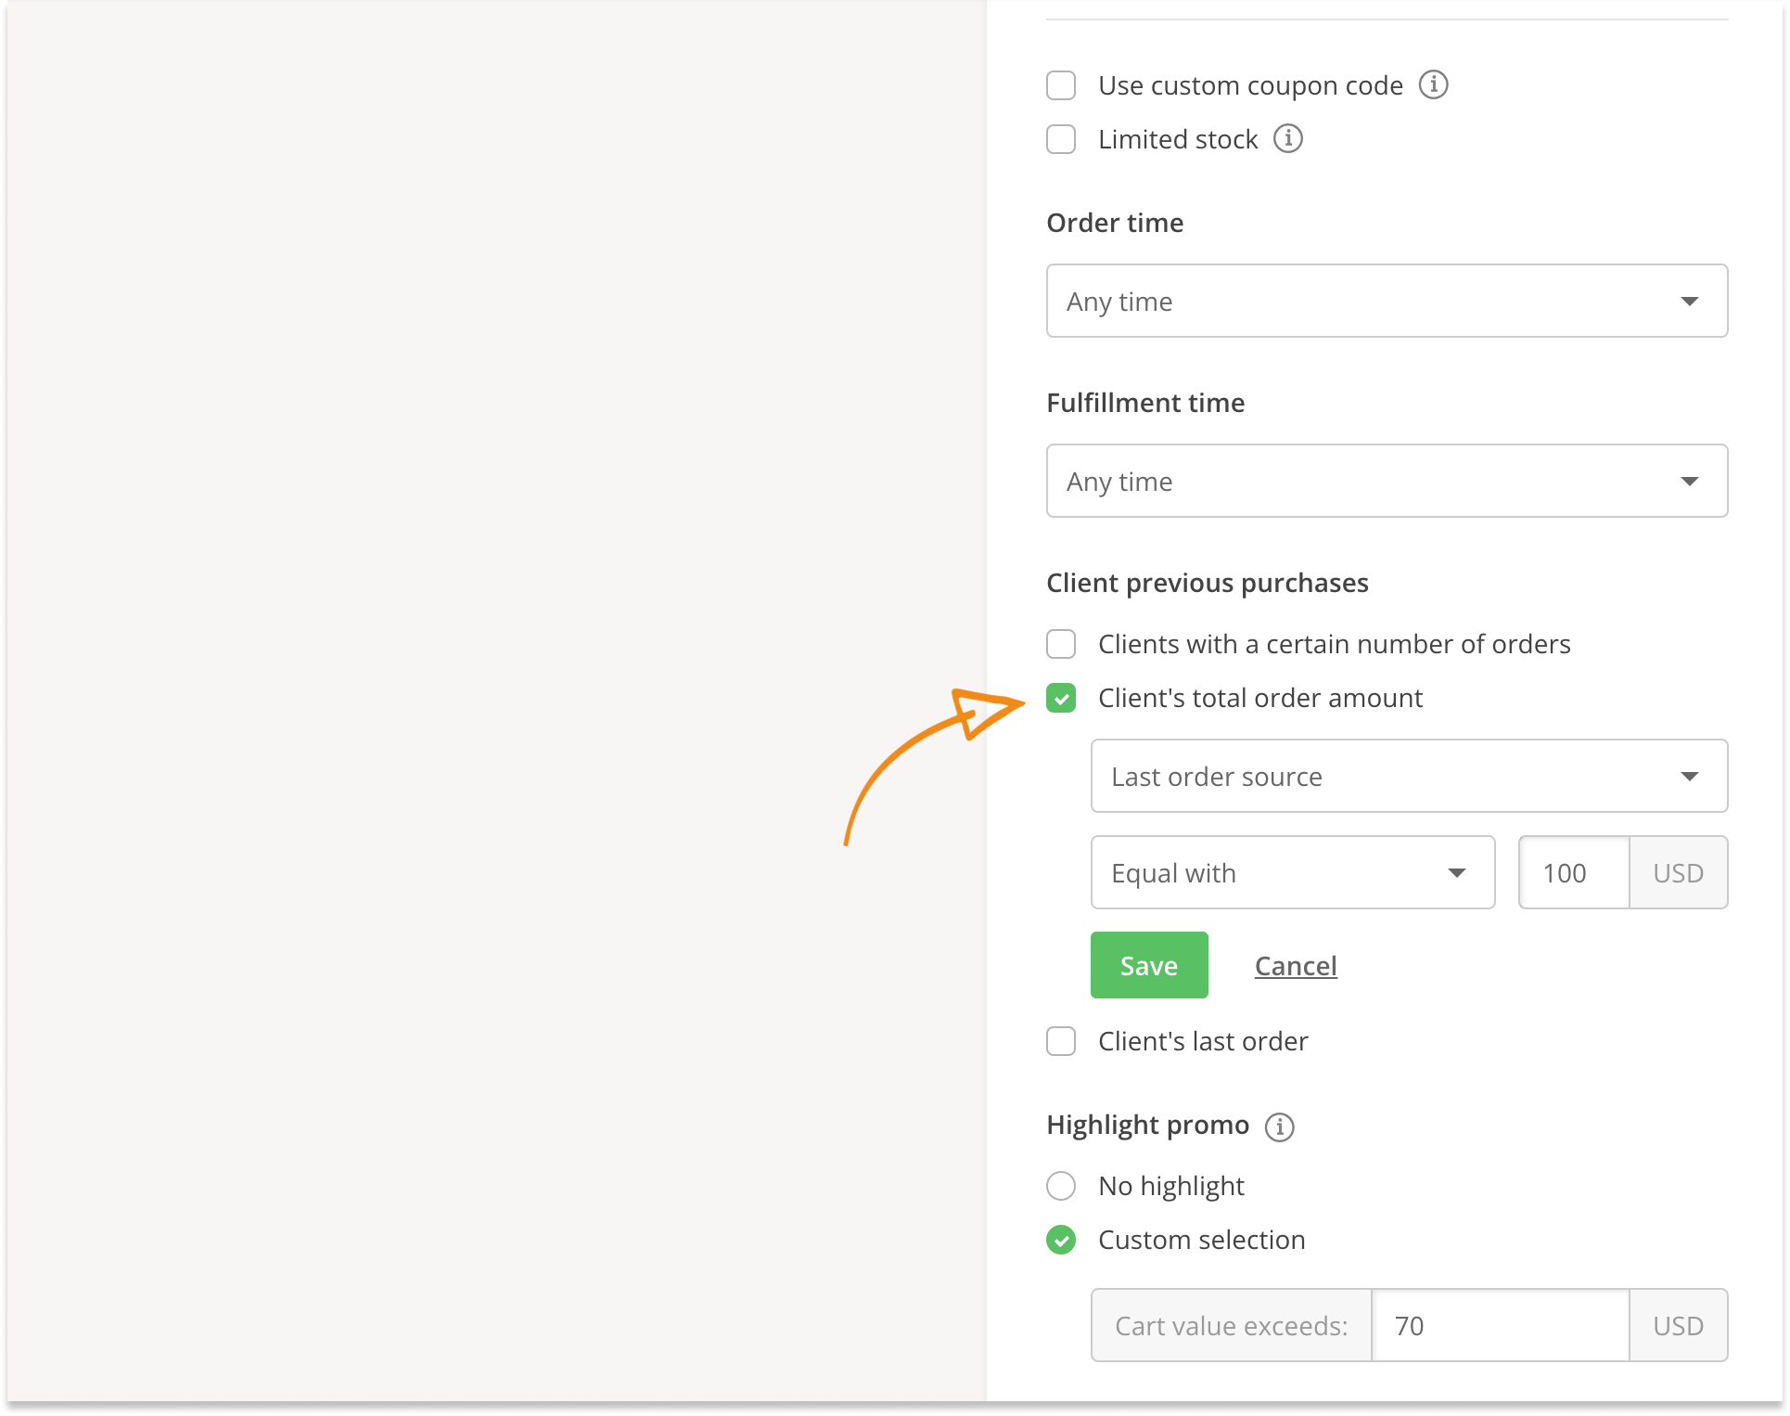
Task: Click the USD label beside 100
Action: (x=1677, y=872)
